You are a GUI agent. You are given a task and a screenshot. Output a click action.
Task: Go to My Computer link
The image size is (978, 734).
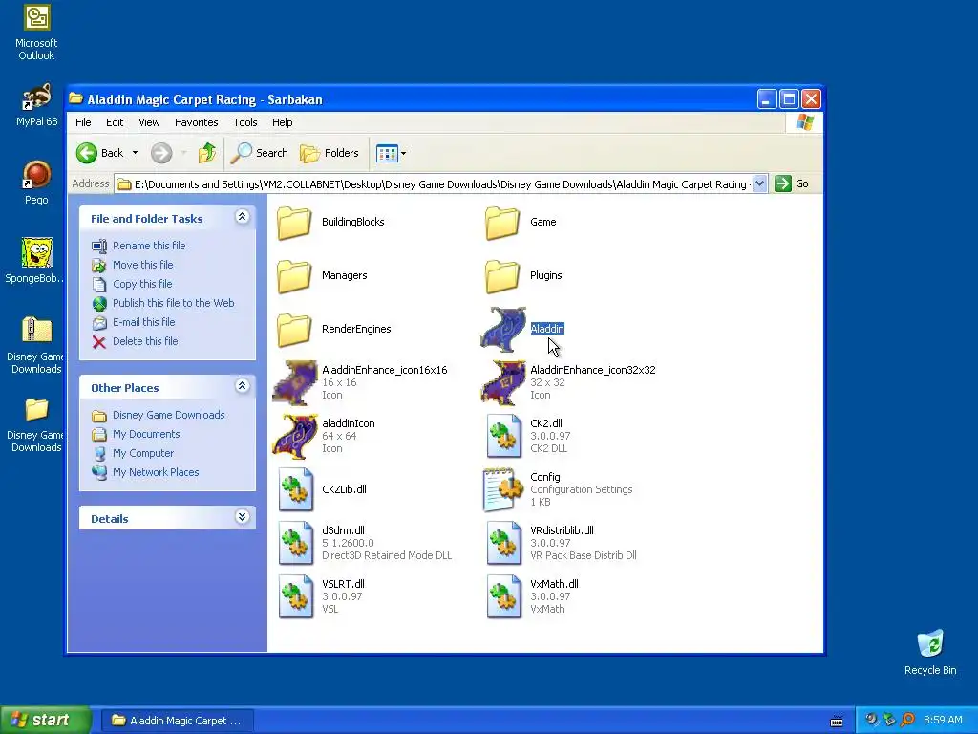tap(143, 454)
